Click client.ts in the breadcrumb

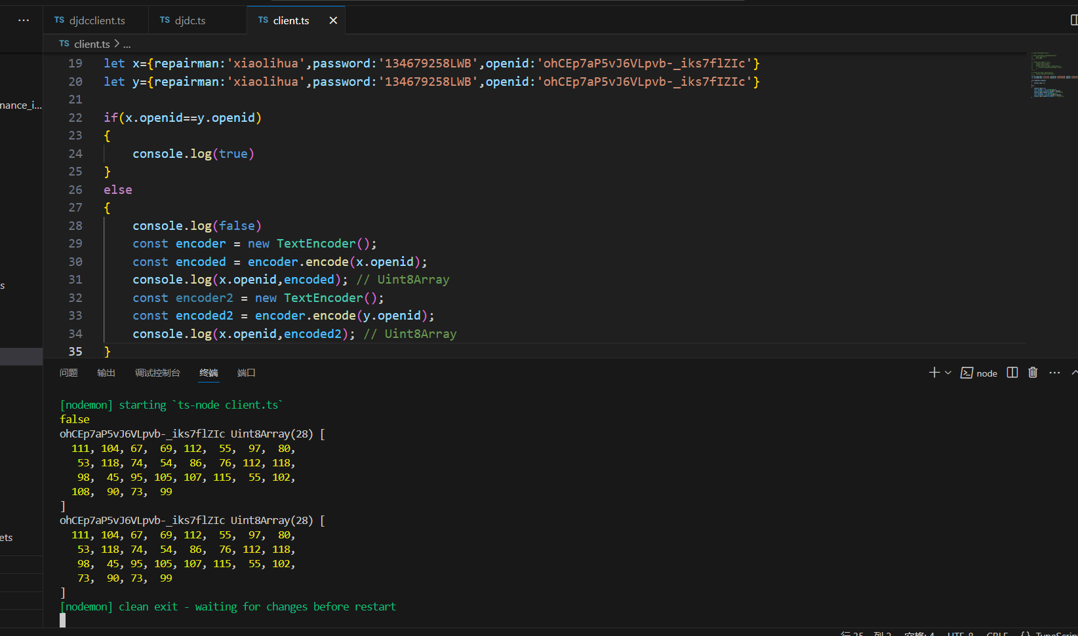pos(92,44)
